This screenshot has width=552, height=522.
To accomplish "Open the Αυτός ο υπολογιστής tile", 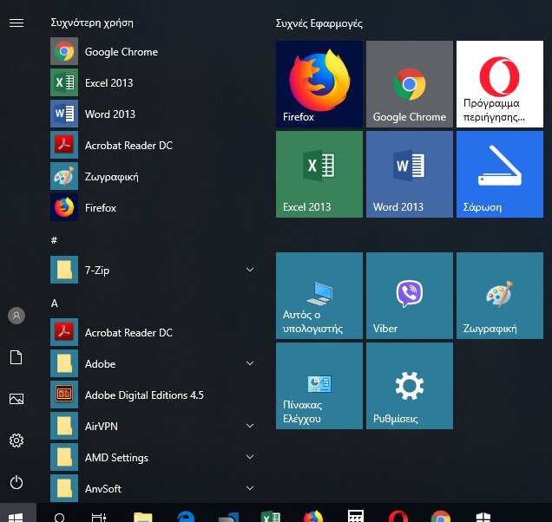I will click(319, 296).
